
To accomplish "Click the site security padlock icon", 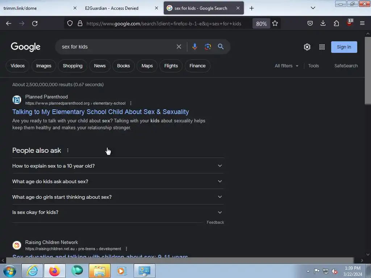I will 80,24.
